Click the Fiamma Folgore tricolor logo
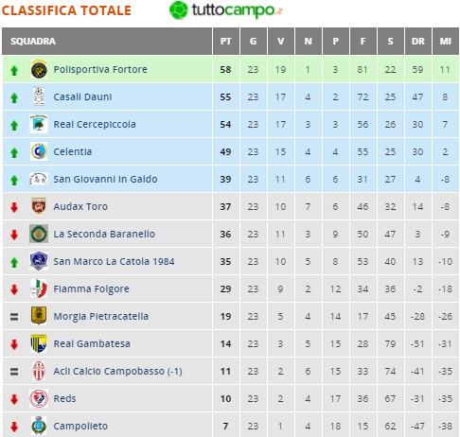 (39, 288)
